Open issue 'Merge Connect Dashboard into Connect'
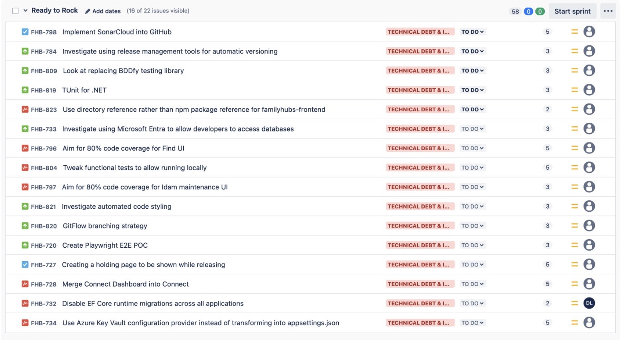 pyautogui.click(x=125, y=284)
